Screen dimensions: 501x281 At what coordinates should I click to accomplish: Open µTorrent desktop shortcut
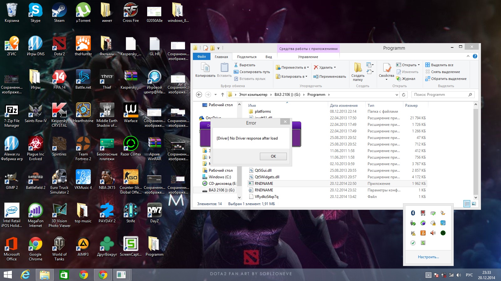pyautogui.click(x=83, y=12)
